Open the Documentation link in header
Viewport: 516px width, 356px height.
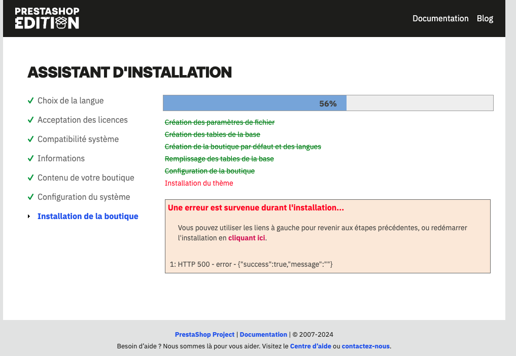440,18
